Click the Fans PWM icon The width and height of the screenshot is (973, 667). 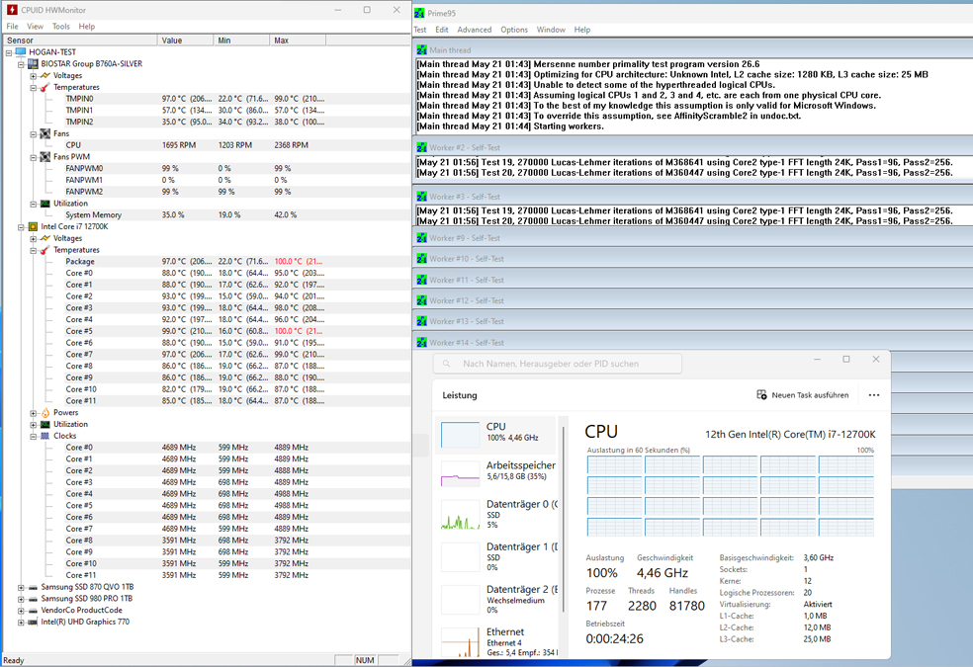click(x=45, y=157)
